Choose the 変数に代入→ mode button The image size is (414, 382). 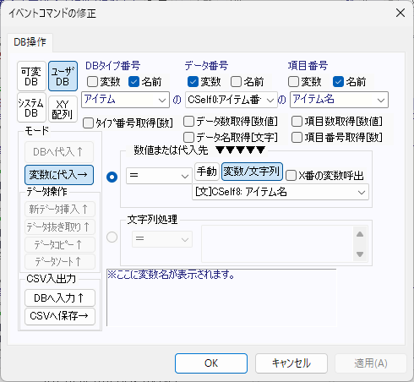point(59,175)
